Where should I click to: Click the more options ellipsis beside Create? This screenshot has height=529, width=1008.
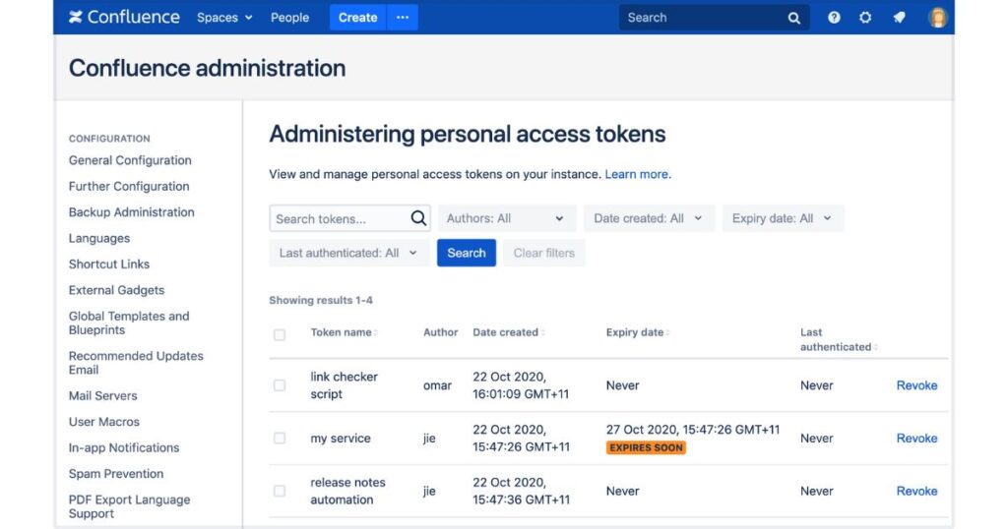point(403,18)
